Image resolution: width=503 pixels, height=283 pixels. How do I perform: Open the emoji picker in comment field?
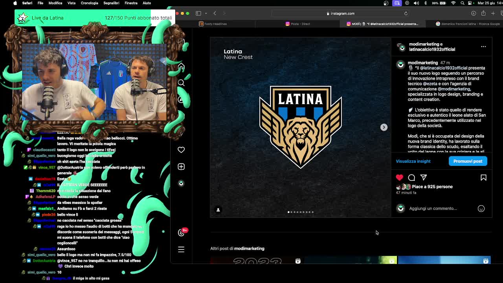481,209
